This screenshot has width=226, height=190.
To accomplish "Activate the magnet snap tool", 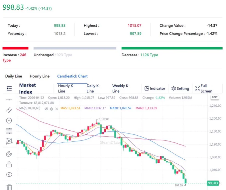I will (x=9, y=154).
